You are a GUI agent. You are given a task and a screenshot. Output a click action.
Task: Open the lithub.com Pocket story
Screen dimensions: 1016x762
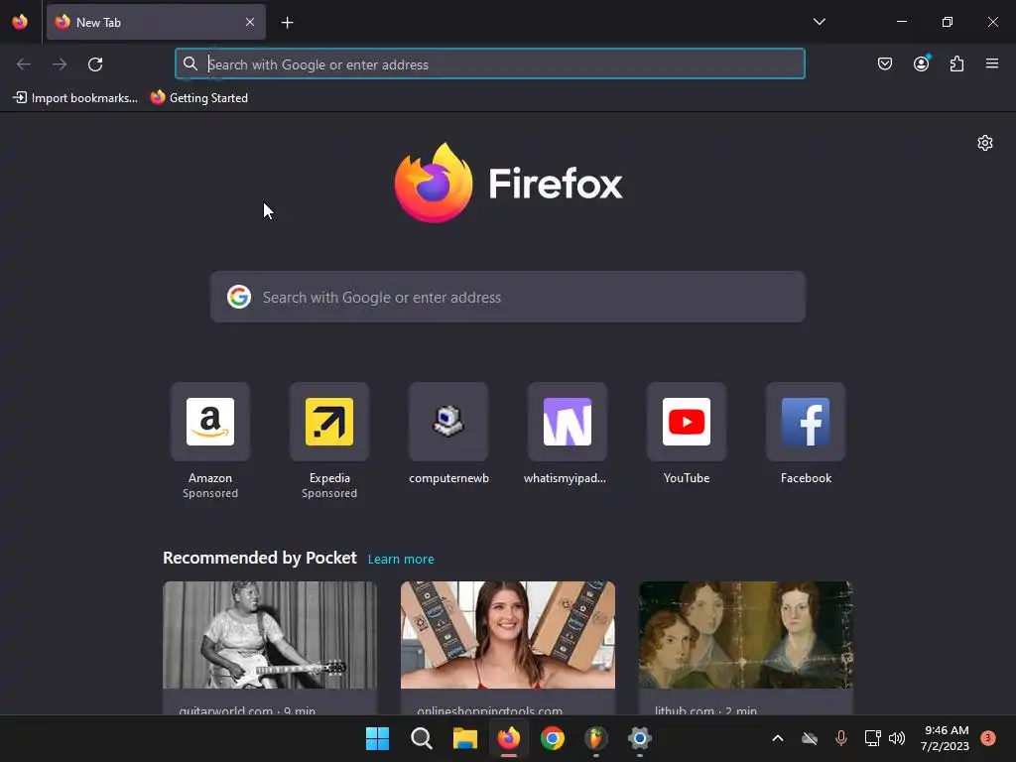click(x=746, y=648)
